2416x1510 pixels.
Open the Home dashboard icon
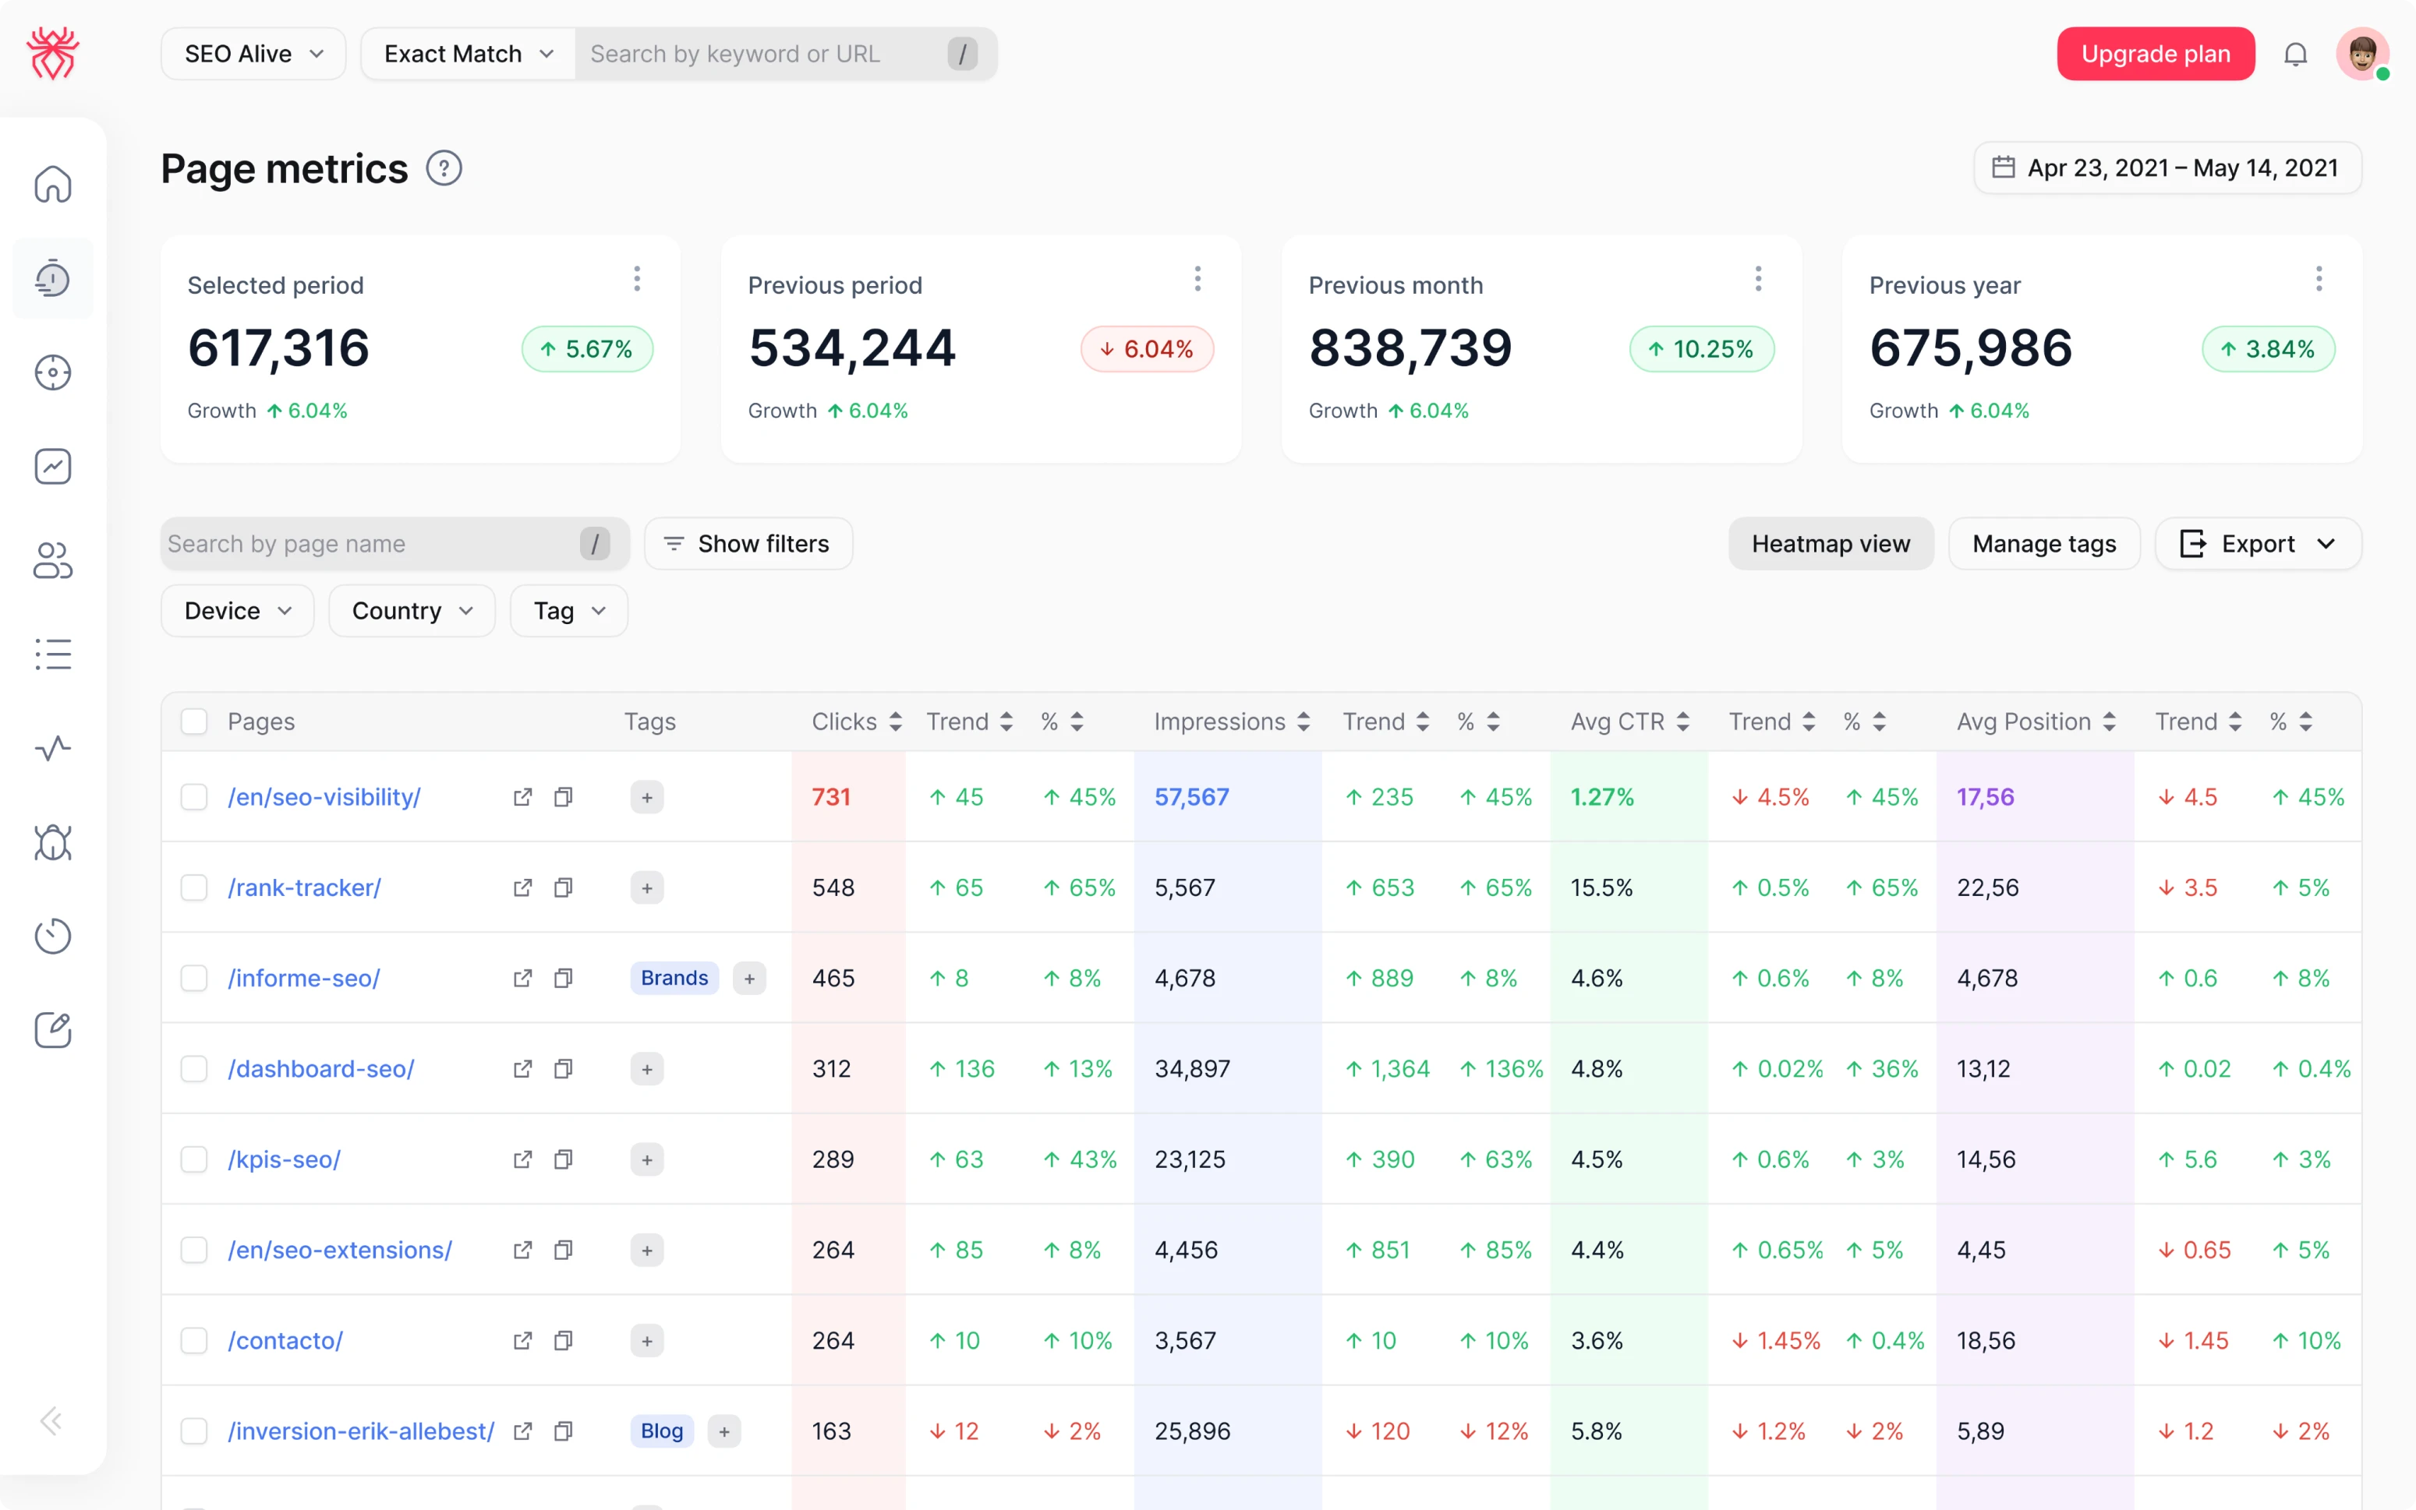[52, 185]
